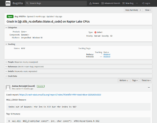The image size is (157, 123).
Task: Open the Core product dropdown
Action: click(x=24, y=32)
